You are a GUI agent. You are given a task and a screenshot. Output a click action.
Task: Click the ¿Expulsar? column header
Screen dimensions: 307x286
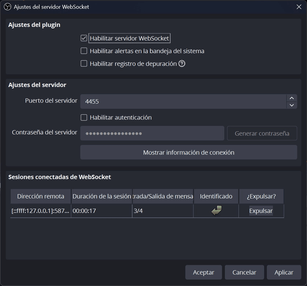click(x=261, y=196)
